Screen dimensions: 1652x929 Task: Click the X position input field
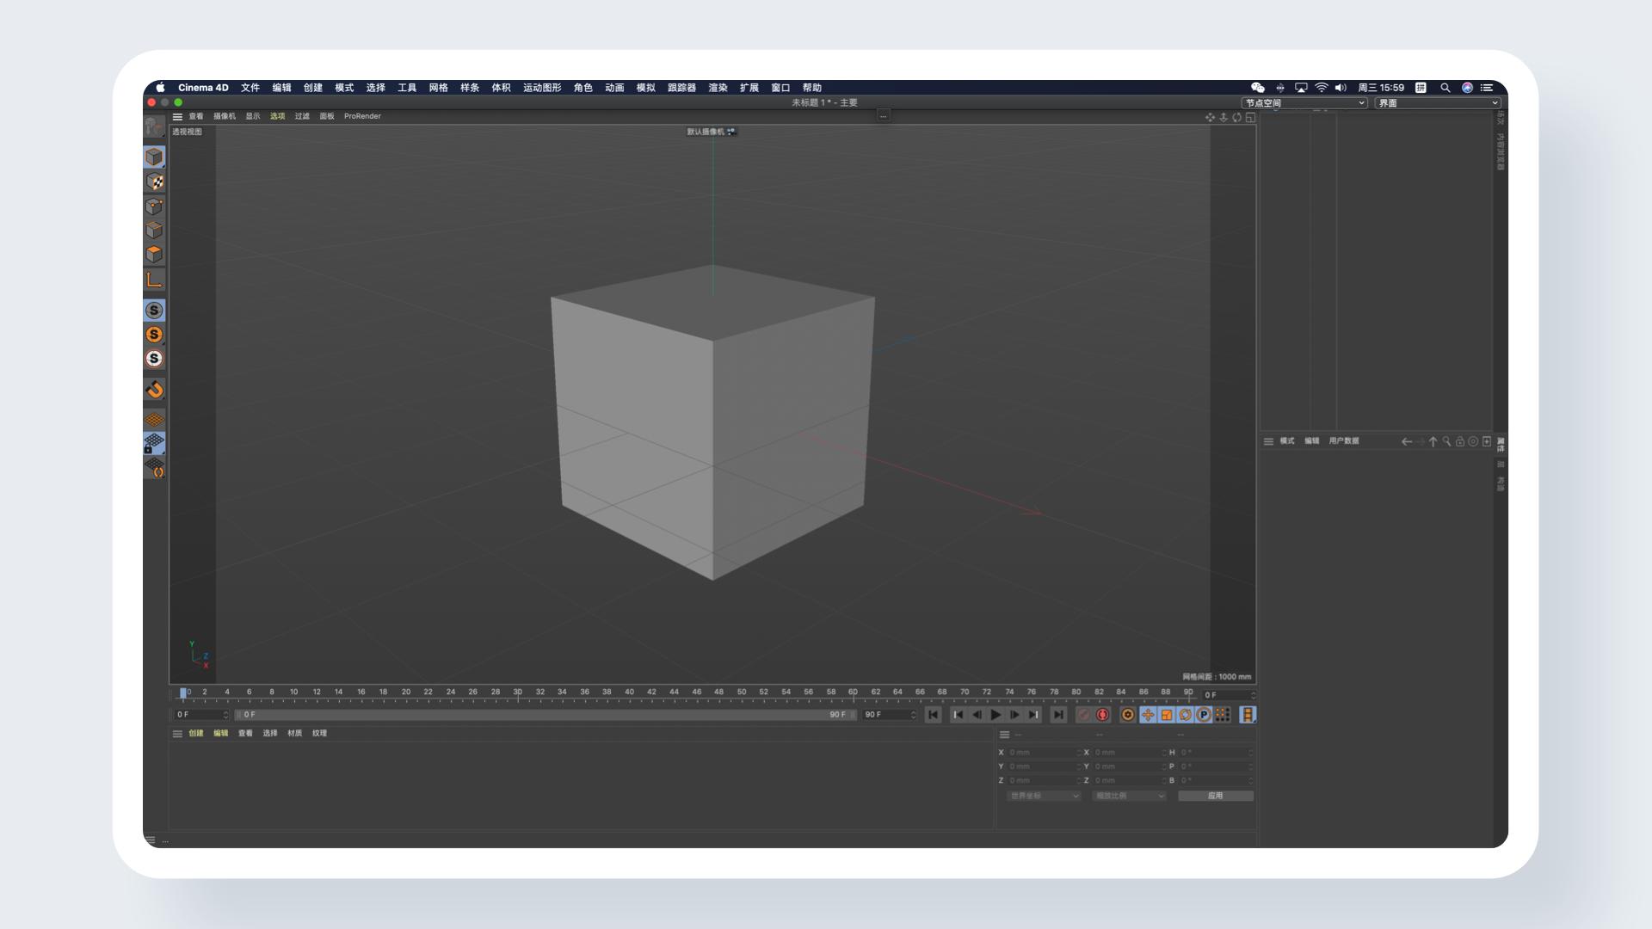pyautogui.click(x=1041, y=753)
